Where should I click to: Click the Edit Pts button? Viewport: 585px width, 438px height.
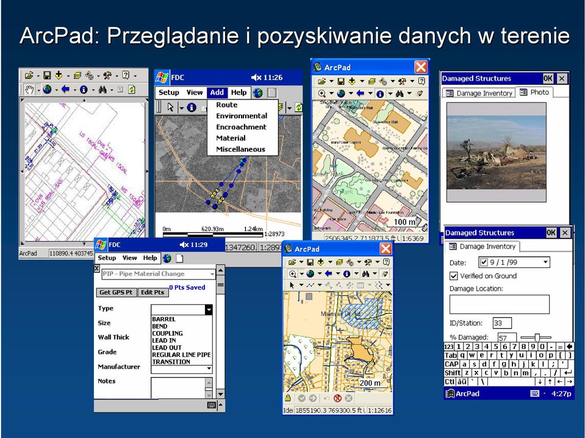[153, 292]
